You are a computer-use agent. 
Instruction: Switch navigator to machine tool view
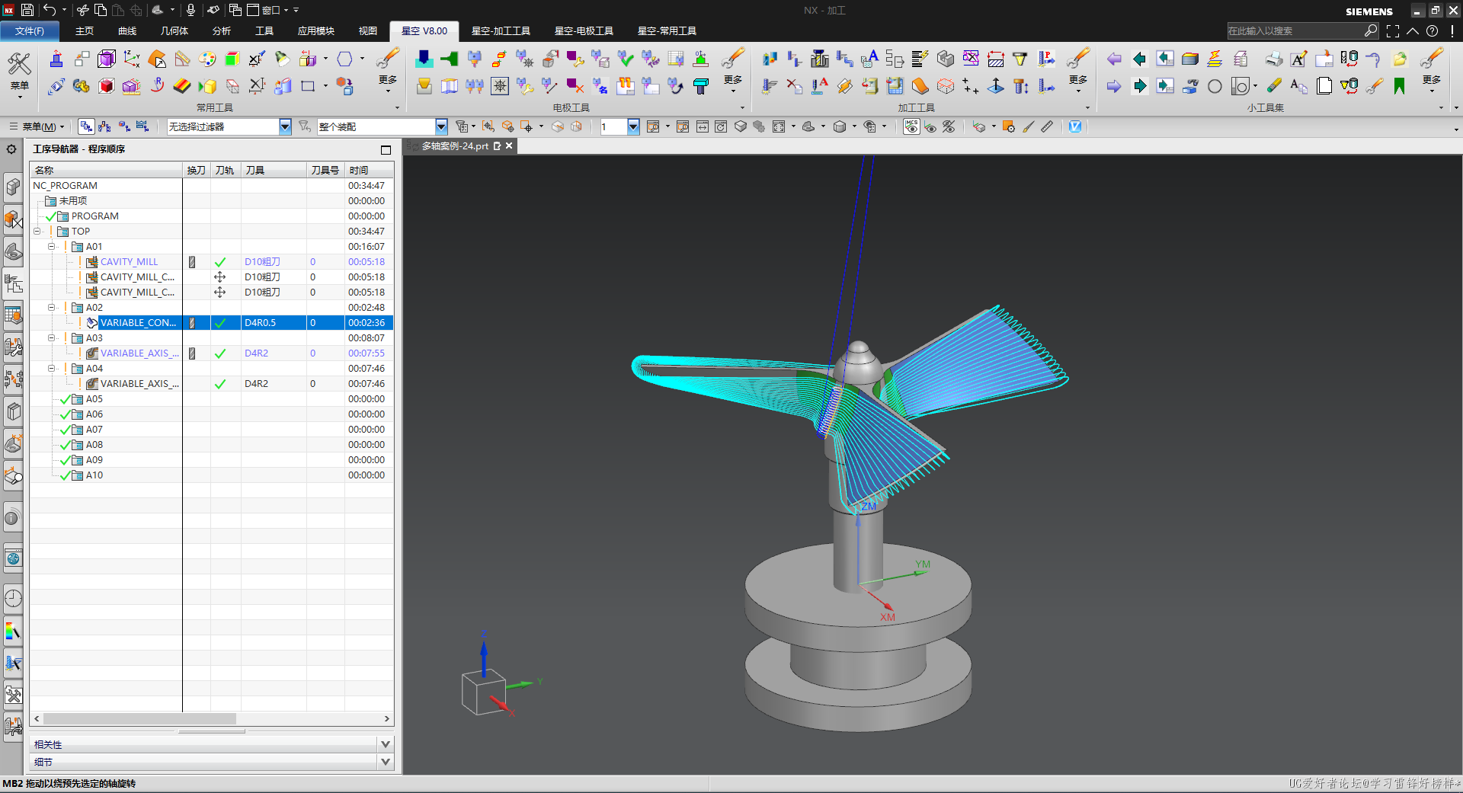tap(105, 126)
